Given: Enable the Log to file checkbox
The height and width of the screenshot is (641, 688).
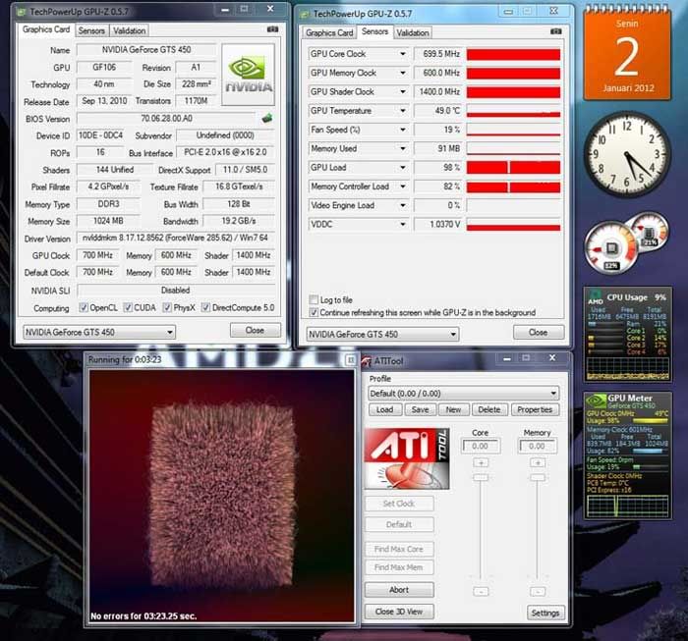Looking at the screenshot, I should pyautogui.click(x=314, y=299).
